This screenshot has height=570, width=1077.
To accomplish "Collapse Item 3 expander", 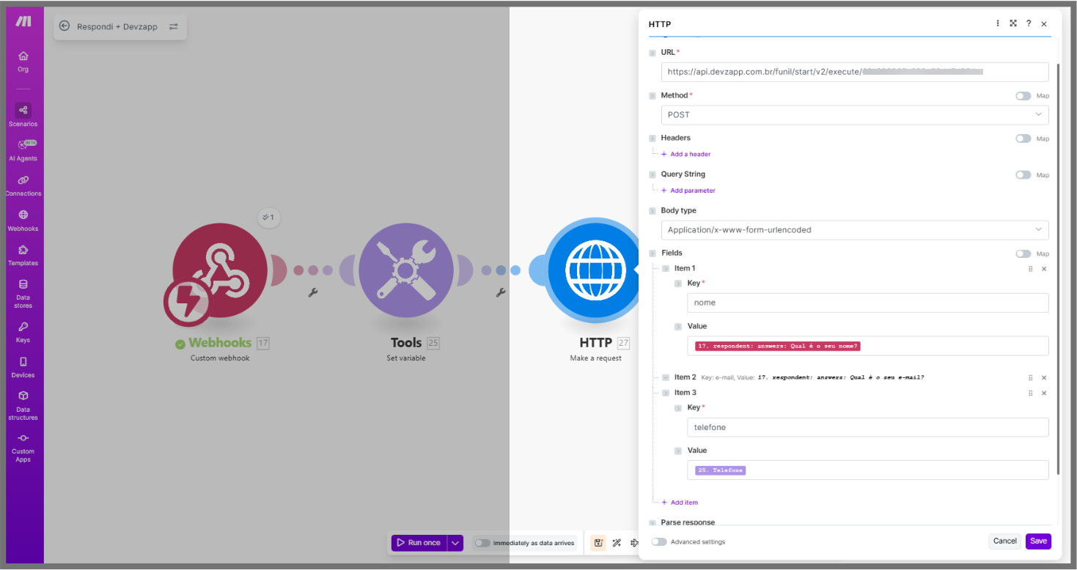I will pos(666,393).
